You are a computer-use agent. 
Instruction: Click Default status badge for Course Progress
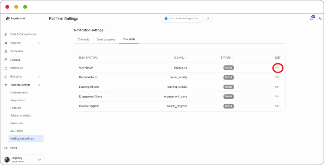pos(228,106)
